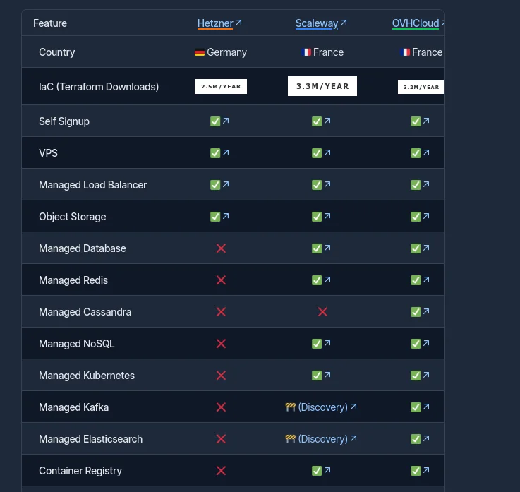Click Managed Database row label
Screen dimensions: 520x492
pos(83,248)
